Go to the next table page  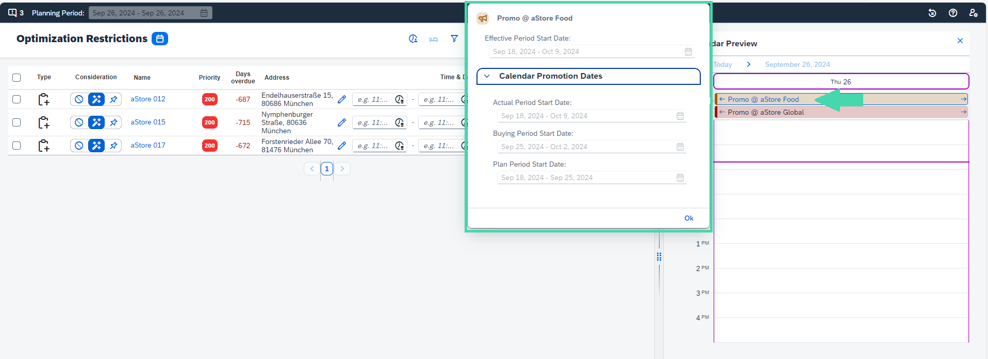click(x=342, y=169)
